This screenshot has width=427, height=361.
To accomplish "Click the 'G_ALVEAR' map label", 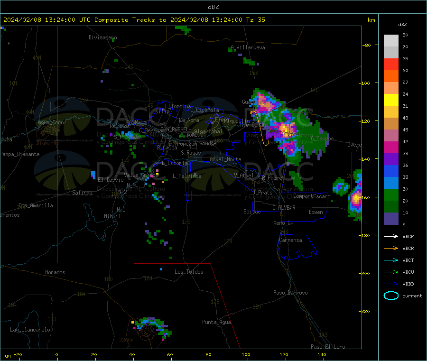I will [284, 208].
